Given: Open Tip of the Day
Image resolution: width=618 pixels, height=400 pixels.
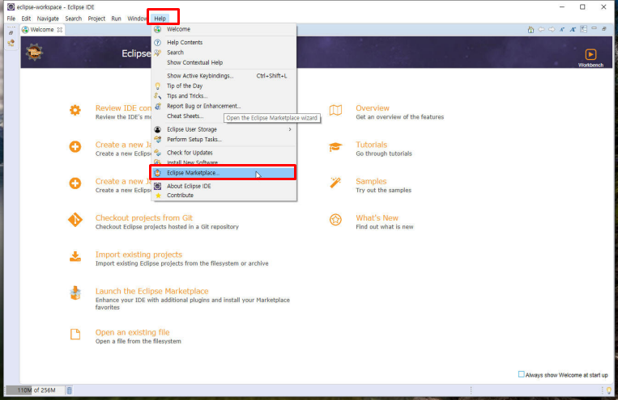Looking at the screenshot, I should coord(224,86).
